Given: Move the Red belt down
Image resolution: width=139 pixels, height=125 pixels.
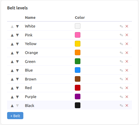Looking at the screenshot, I should pyautogui.click(x=17, y=88).
